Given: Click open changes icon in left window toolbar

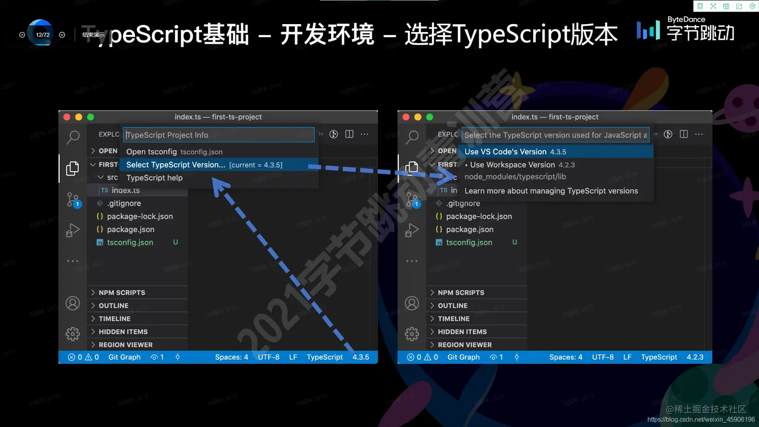Looking at the screenshot, I should pyautogui.click(x=334, y=134).
